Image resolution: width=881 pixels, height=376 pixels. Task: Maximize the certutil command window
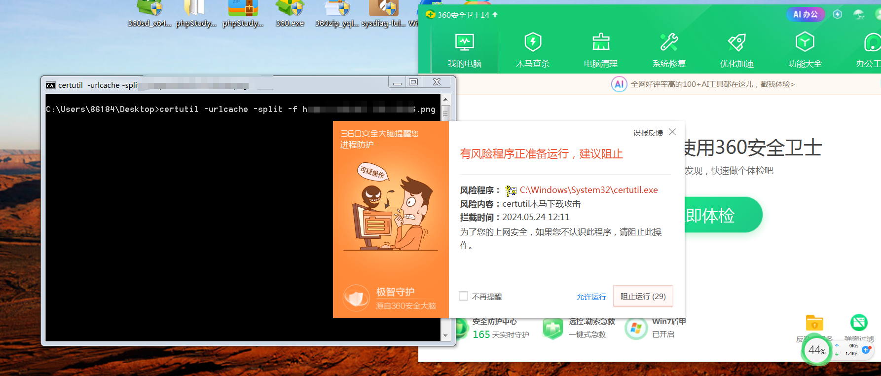coord(413,82)
